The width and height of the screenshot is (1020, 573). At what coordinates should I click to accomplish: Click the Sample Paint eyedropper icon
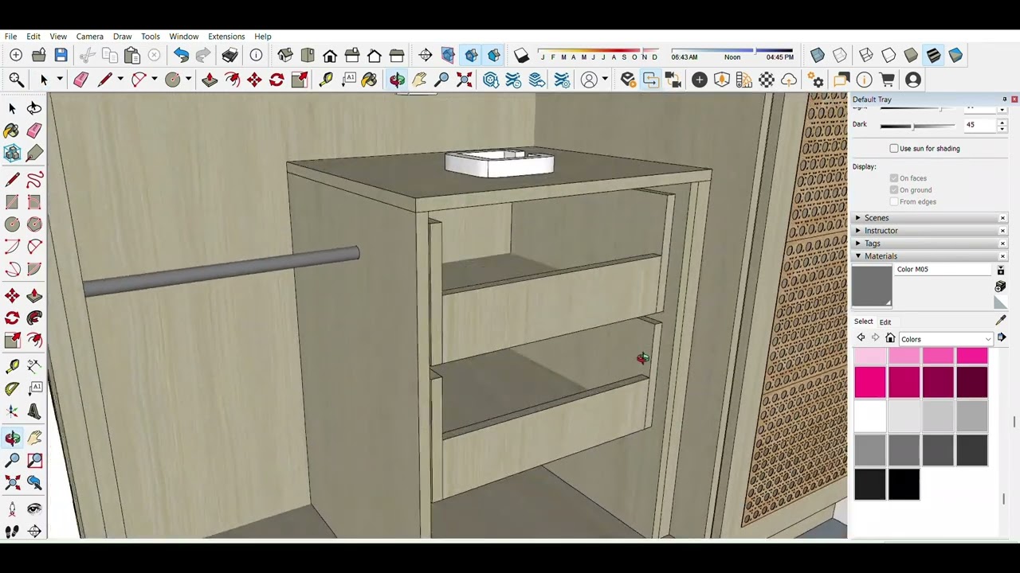pos(1001,320)
